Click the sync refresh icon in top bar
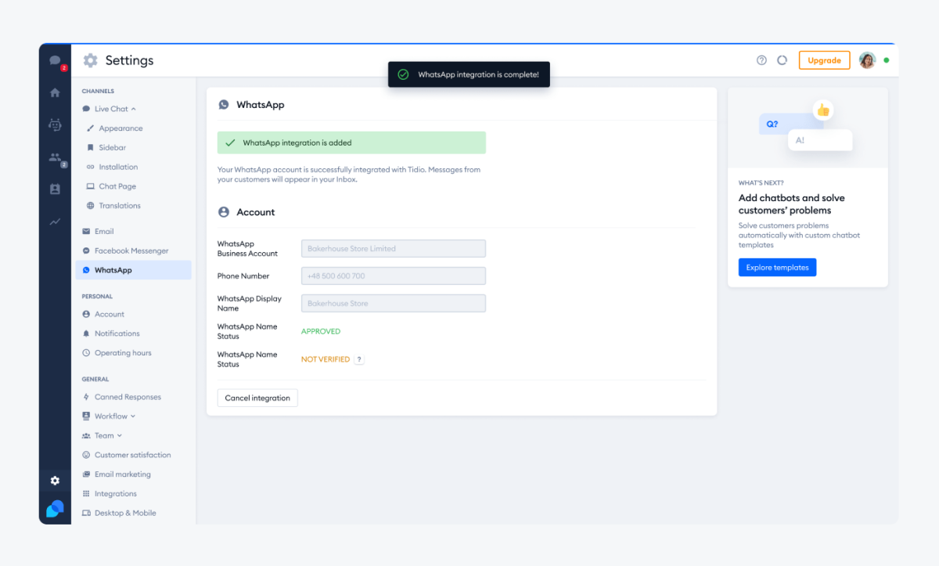939x566 pixels. (782, 59)
